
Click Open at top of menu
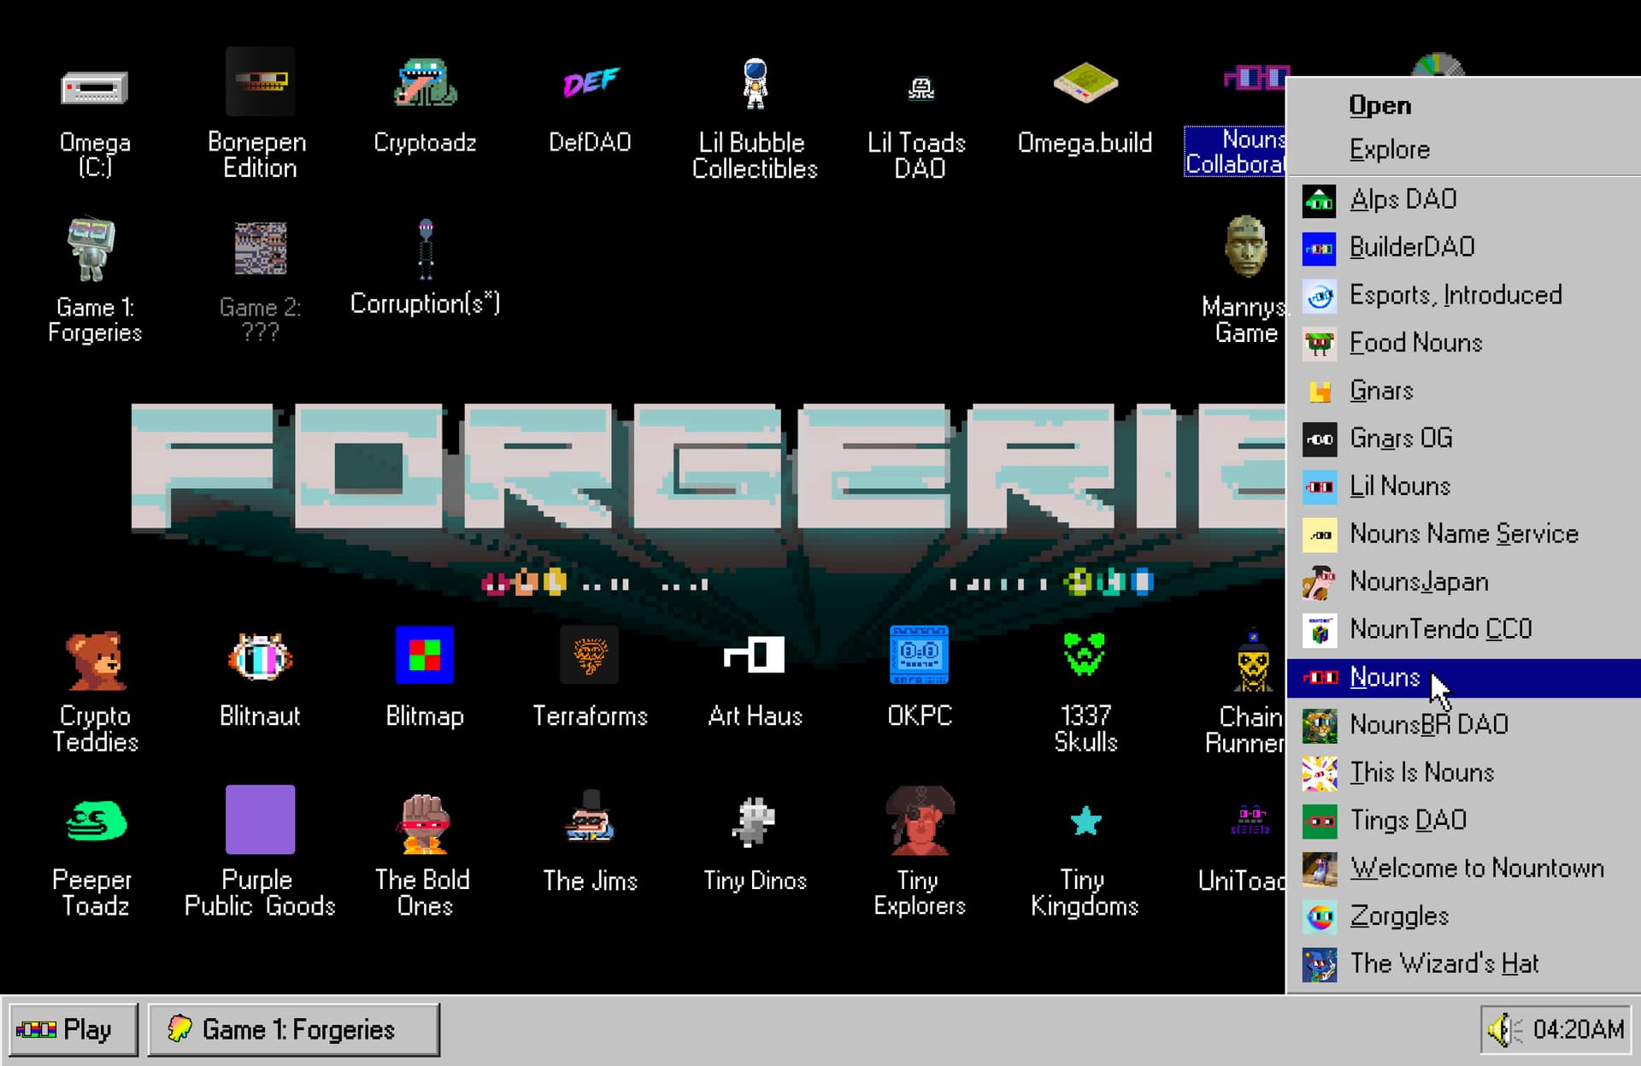click(1379, 105)
